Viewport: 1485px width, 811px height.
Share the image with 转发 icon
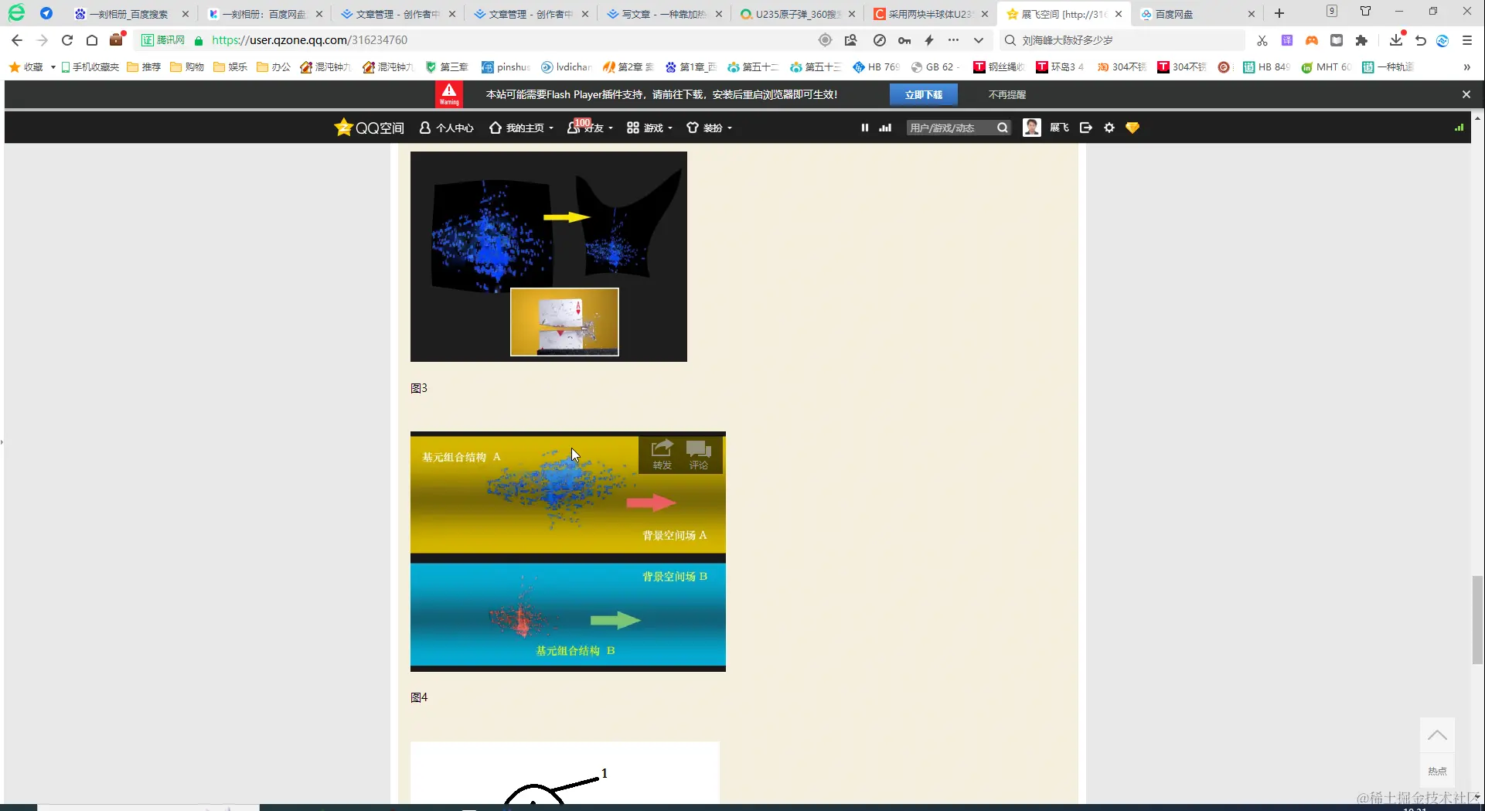(662, 455)
